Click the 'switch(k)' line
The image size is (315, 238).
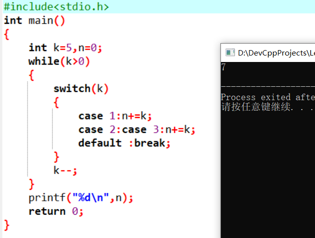[81, 89]
